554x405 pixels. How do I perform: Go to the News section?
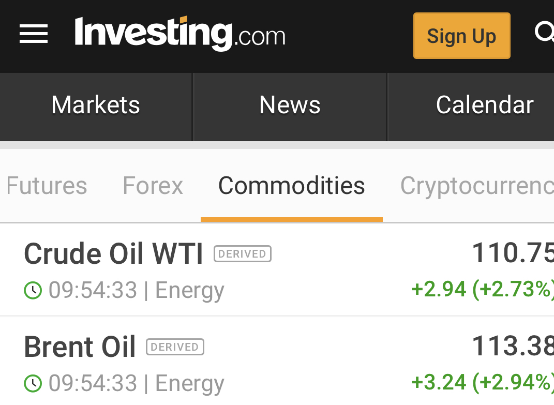pos(290,106)
